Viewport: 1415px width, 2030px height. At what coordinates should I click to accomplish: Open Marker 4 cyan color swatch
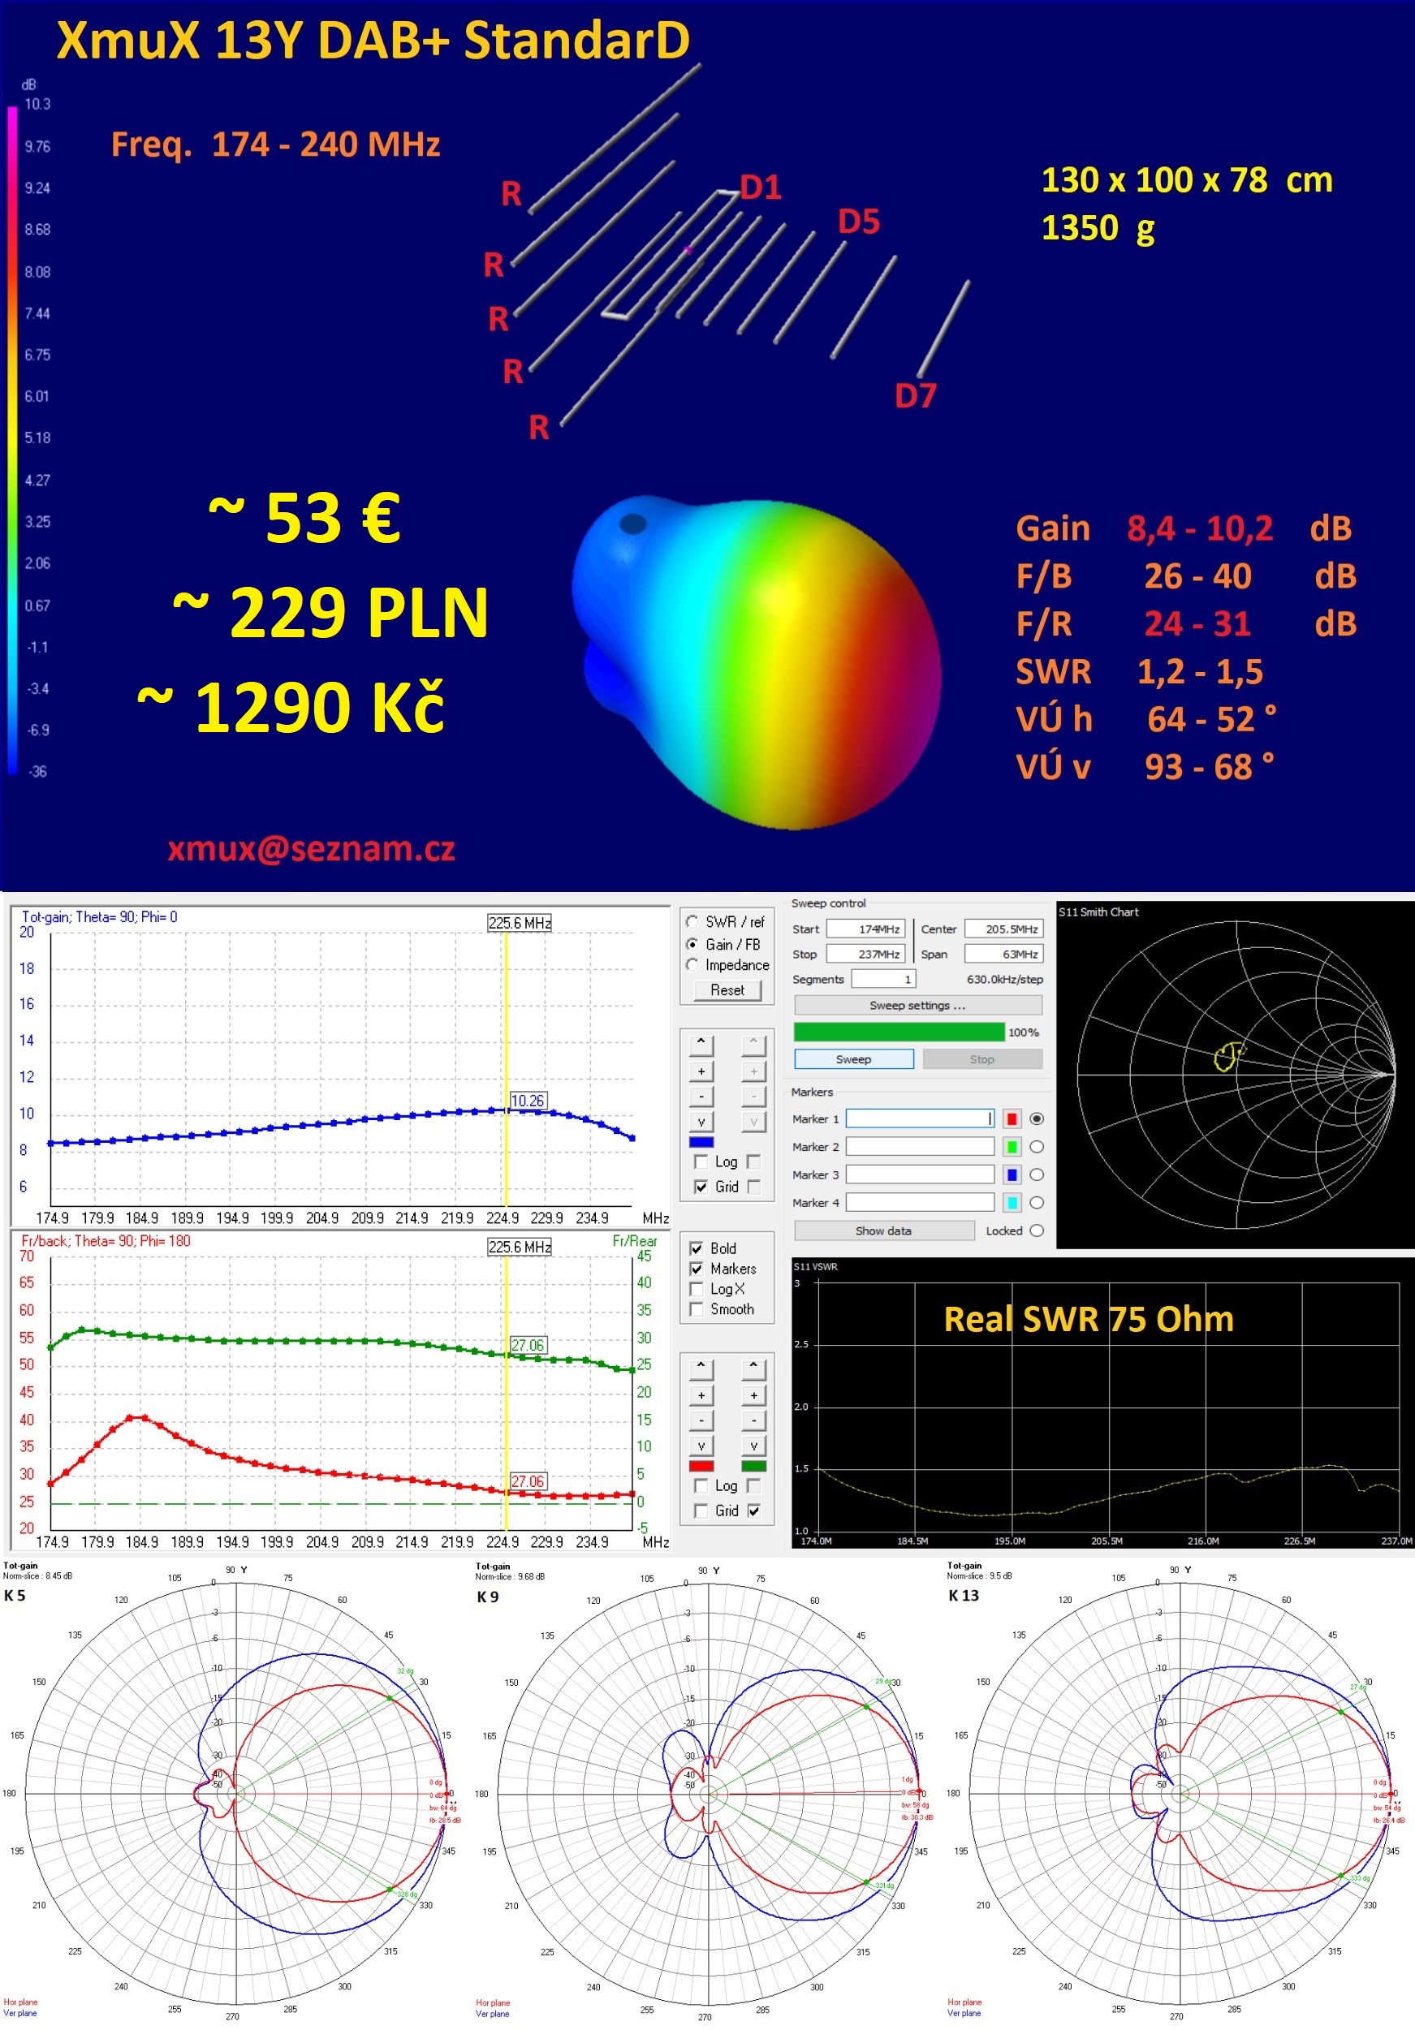(x=1012, y=1202)
